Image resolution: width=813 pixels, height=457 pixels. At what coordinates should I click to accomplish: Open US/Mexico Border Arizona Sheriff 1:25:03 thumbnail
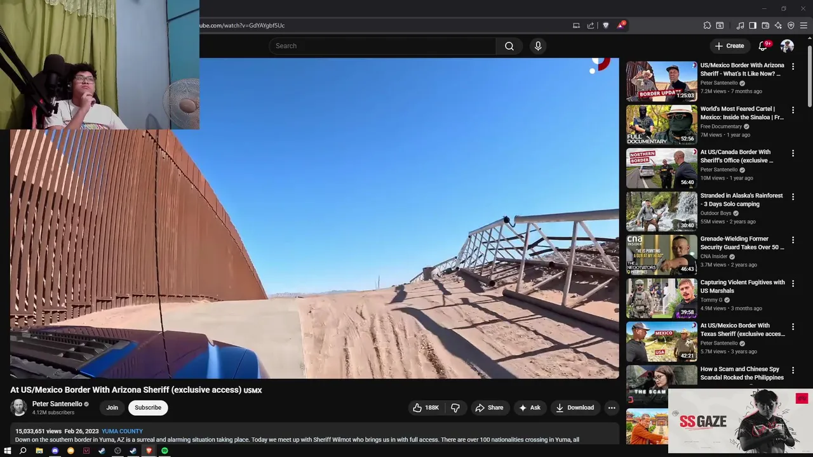pyautogui.click(x=661, y=81)
